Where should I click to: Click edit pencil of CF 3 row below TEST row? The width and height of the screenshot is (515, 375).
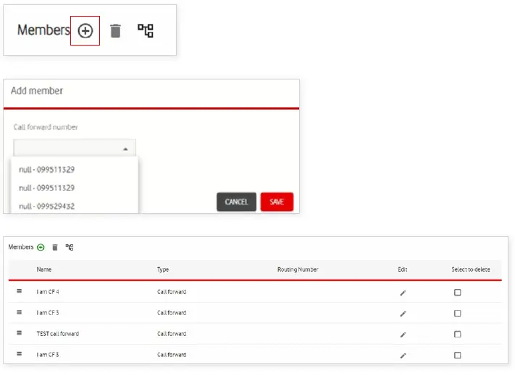[403, 355]
